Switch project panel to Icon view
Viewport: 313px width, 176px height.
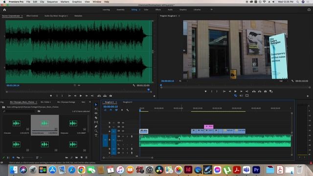[13, 157]
